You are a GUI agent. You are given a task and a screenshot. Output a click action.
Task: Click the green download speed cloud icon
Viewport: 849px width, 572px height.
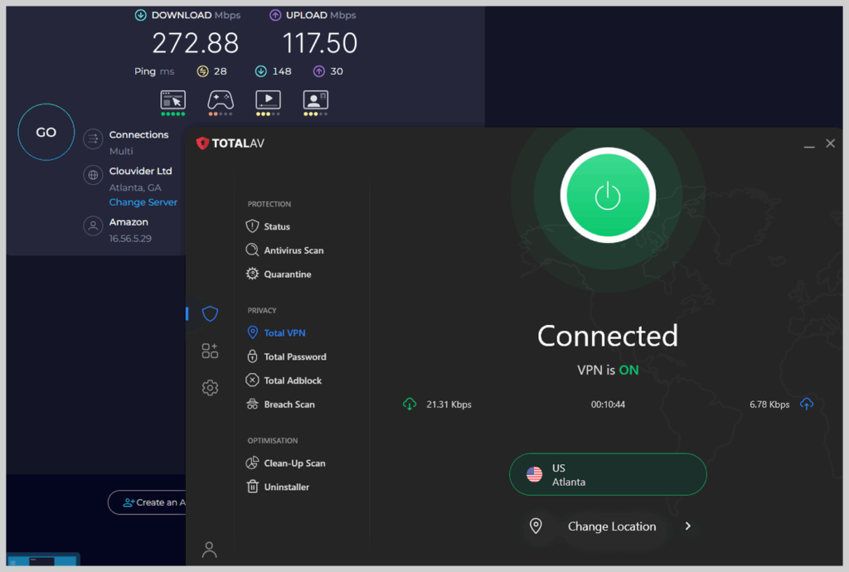coord(410,405)
